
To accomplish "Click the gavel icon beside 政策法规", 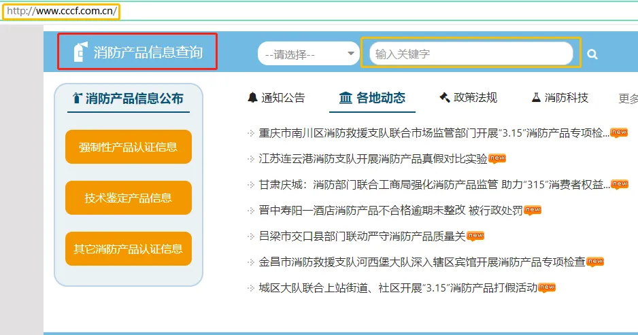I will 445,98.
